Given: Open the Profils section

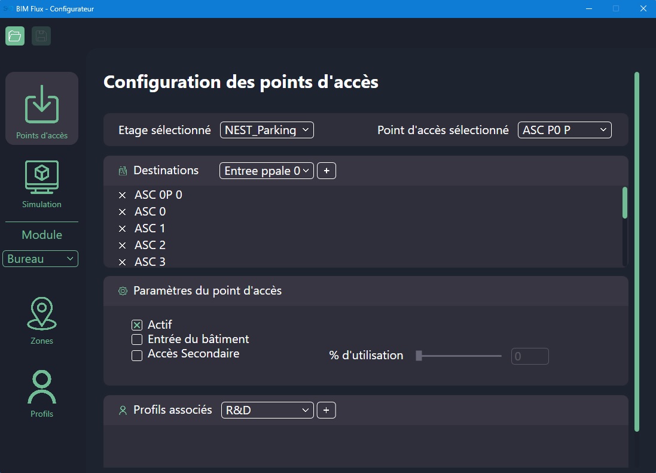Looking at the screenshot, I should (42, 394).
